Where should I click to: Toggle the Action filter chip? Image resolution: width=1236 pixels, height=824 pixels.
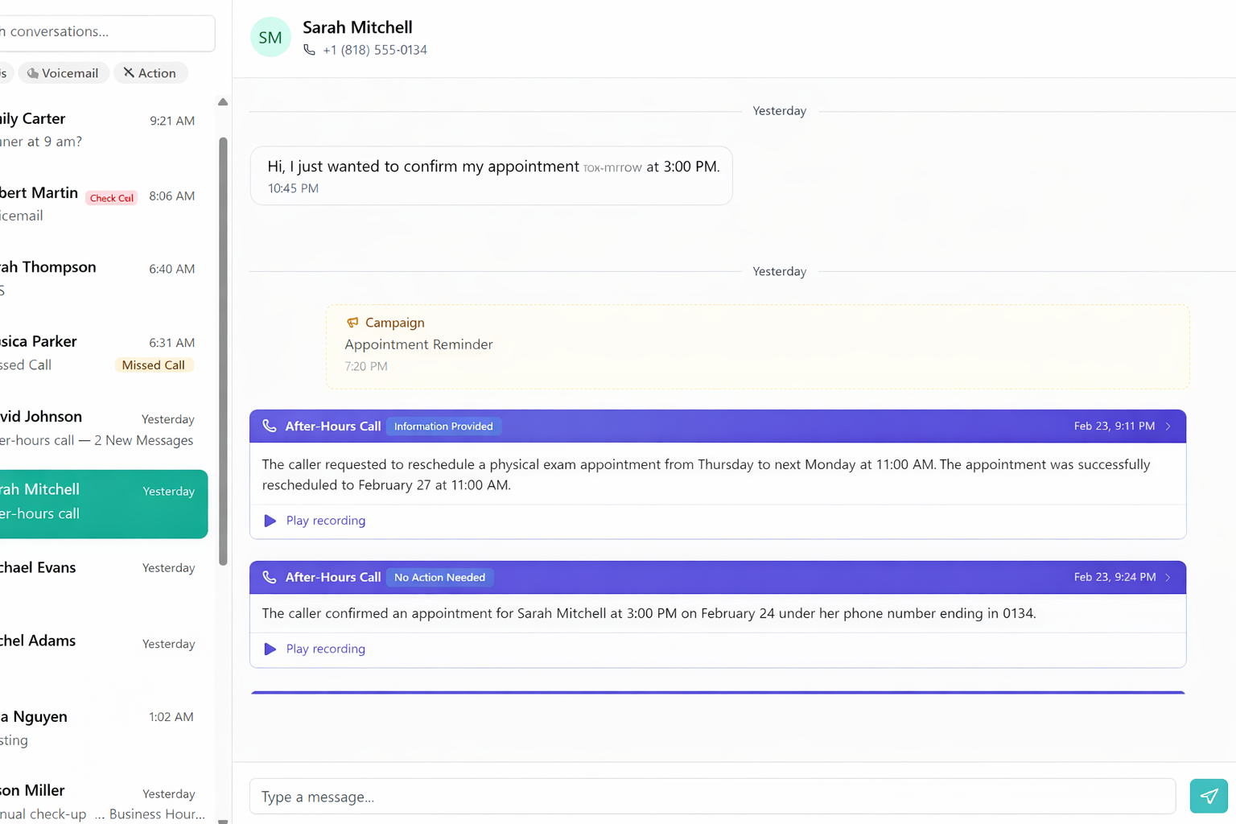click(150, 72)
